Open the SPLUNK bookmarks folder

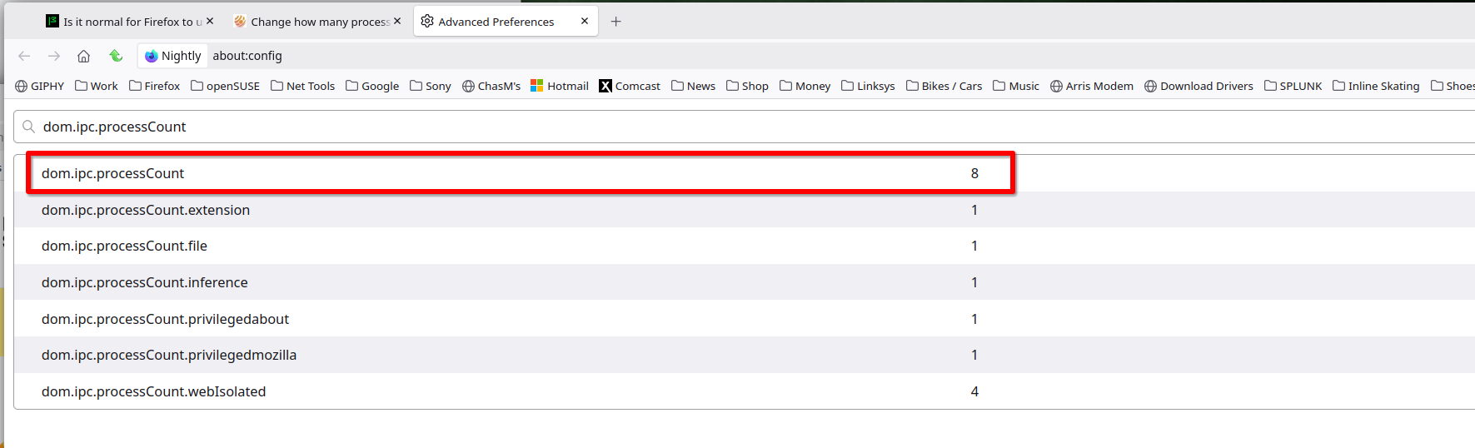(1293, 86)
